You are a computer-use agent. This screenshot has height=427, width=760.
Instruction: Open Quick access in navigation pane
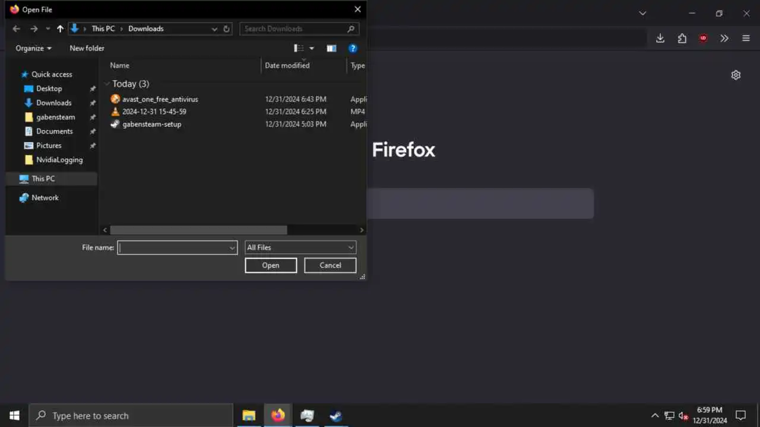52,74
